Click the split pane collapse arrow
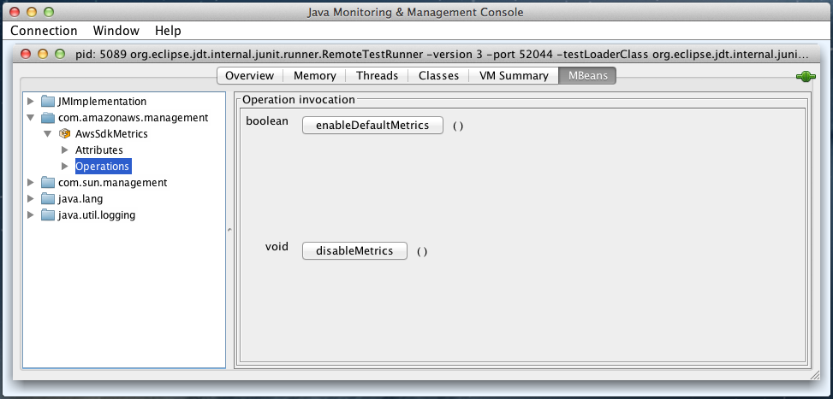The width and height of the screenshot is (833, 399). tap(229, 230)
